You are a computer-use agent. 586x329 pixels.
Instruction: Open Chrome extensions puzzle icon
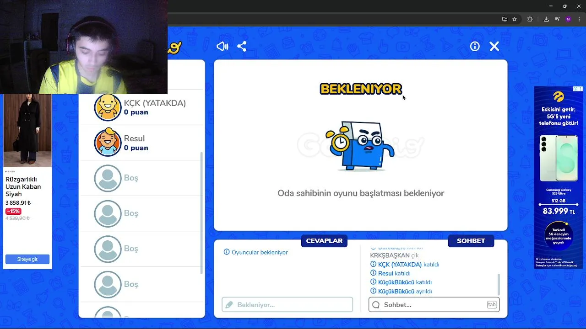(530, 19)
